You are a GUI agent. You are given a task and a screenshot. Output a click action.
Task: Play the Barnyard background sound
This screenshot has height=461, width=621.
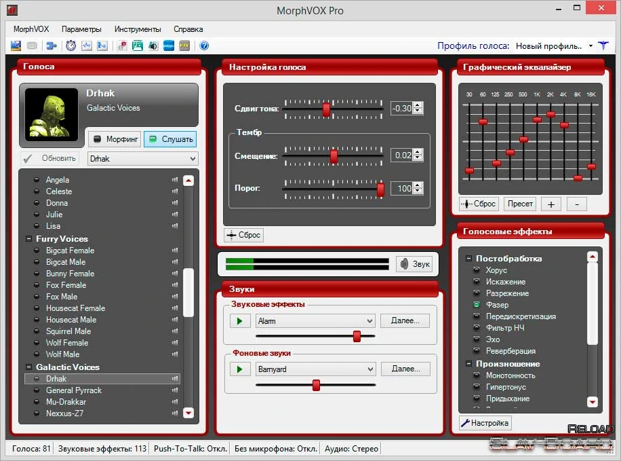coord(240,369)
